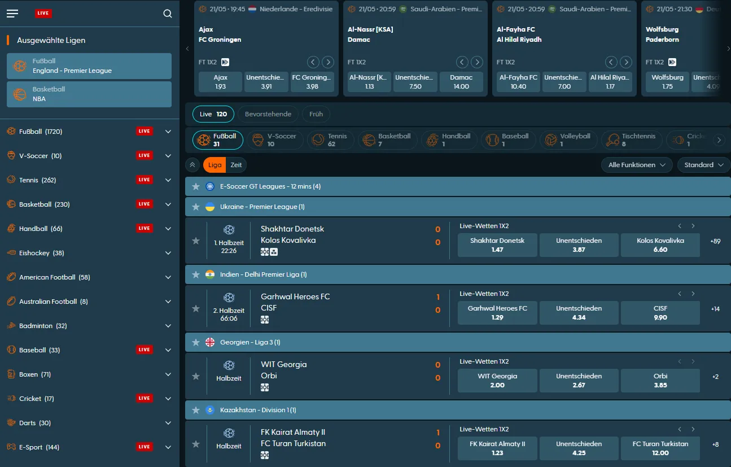
Task: Click the Eishockey icon in the sidebar
Action: click(x=11, y=253)
